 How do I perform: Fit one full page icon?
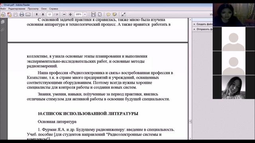tap(100, 14)
